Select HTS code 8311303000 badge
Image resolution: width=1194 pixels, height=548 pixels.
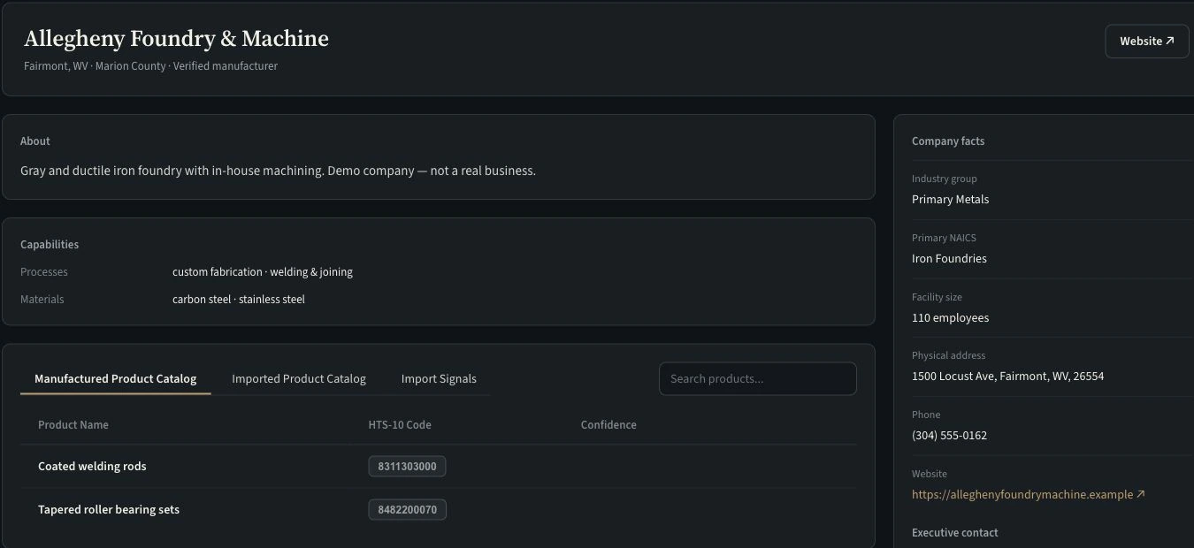point(407,466)
